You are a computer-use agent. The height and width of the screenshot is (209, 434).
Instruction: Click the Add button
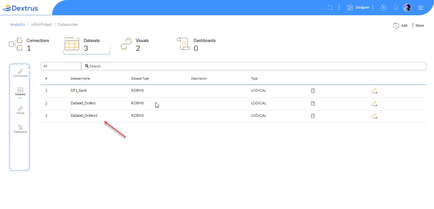(400, 26)
